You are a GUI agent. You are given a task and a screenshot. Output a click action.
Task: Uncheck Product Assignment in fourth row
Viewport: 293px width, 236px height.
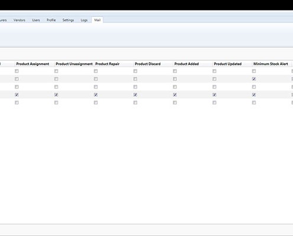(17, 94)
